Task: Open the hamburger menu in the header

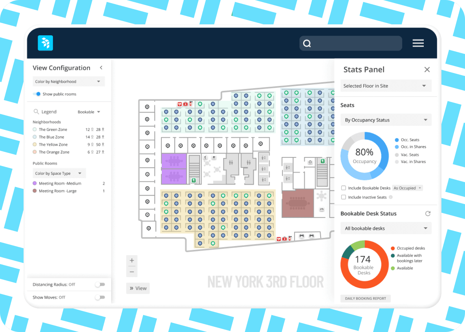Action: pos(418,43)
